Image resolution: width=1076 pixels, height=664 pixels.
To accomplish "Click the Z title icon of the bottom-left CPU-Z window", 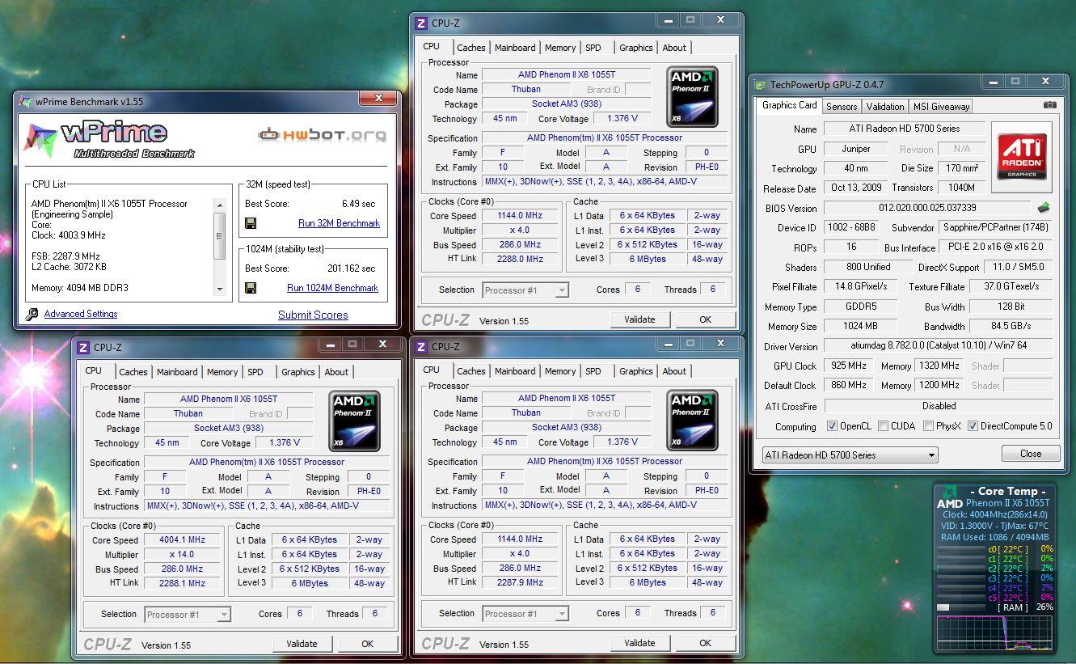I will tap(83, 348).
